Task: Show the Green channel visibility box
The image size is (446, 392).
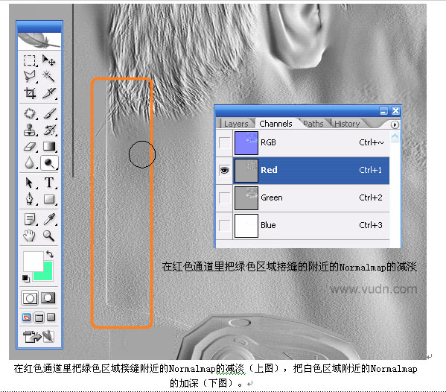Action: pos(224,197)
